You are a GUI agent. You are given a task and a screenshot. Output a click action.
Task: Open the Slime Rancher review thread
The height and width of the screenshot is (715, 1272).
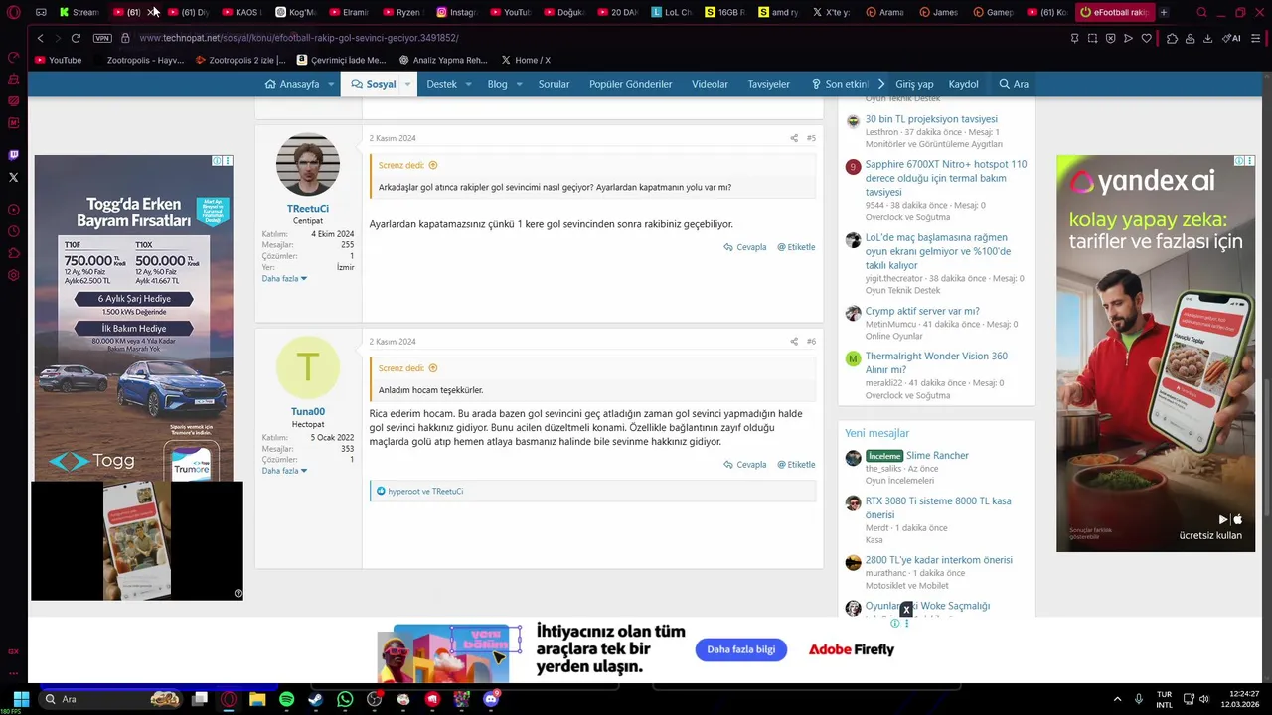click(937, 456)
